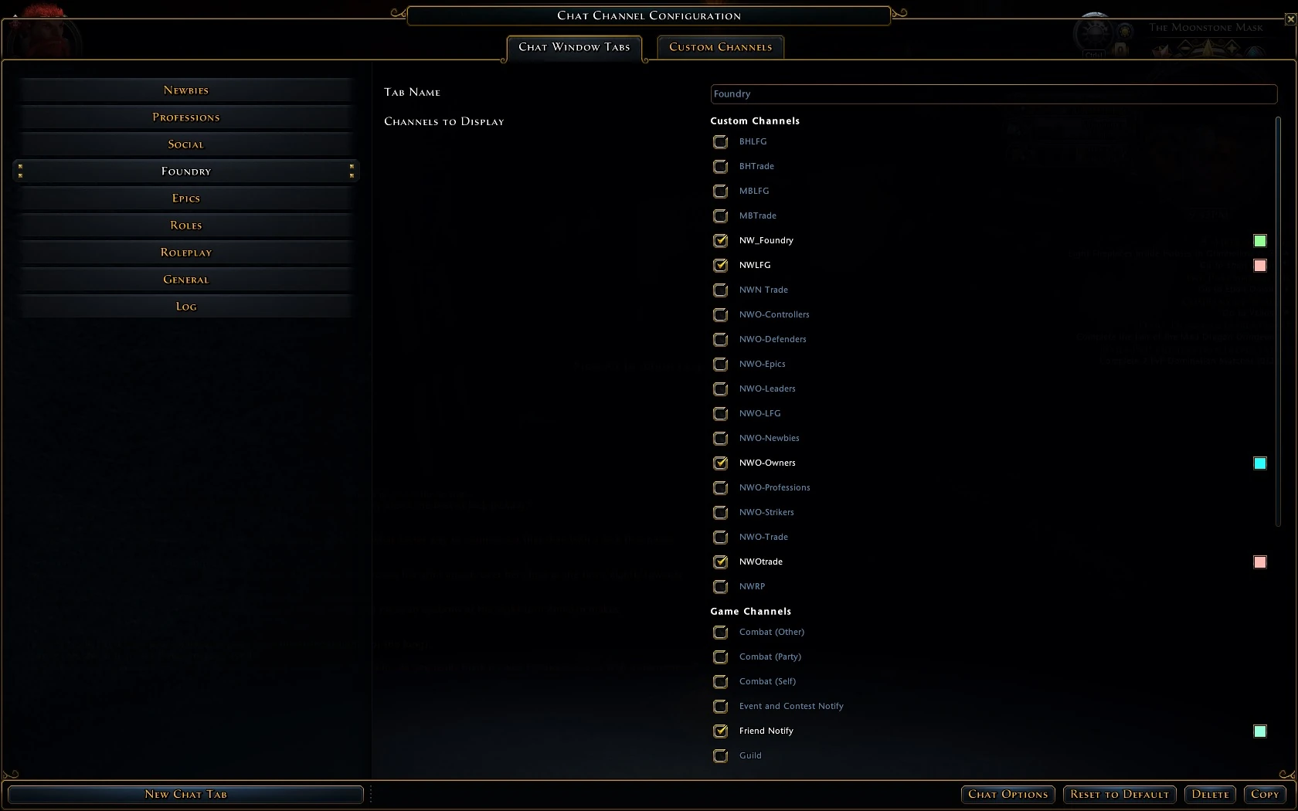Image resolution: width=1298 pixels, height=811 pixels.
Task: Select the Chat Window Tabs tab
Action: [x=574, y=47]
